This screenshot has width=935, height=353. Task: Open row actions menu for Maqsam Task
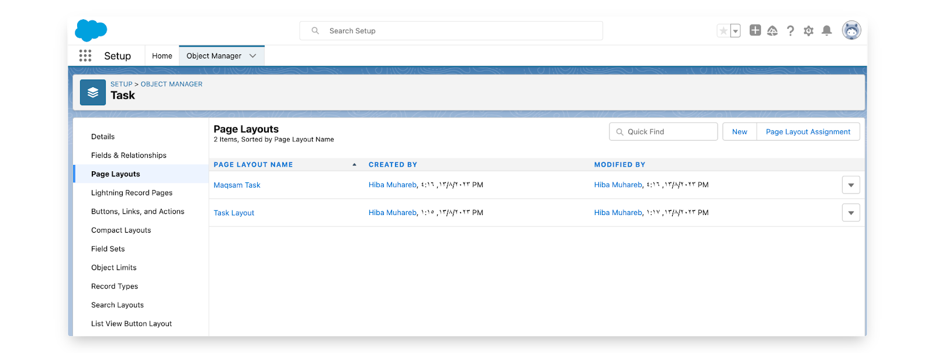[x=851, y=185]
